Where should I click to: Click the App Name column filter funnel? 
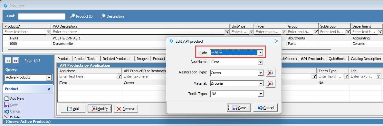click(x=119, y=76)
